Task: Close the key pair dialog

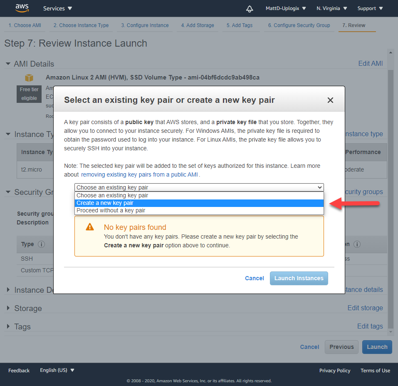Action: 330,100
